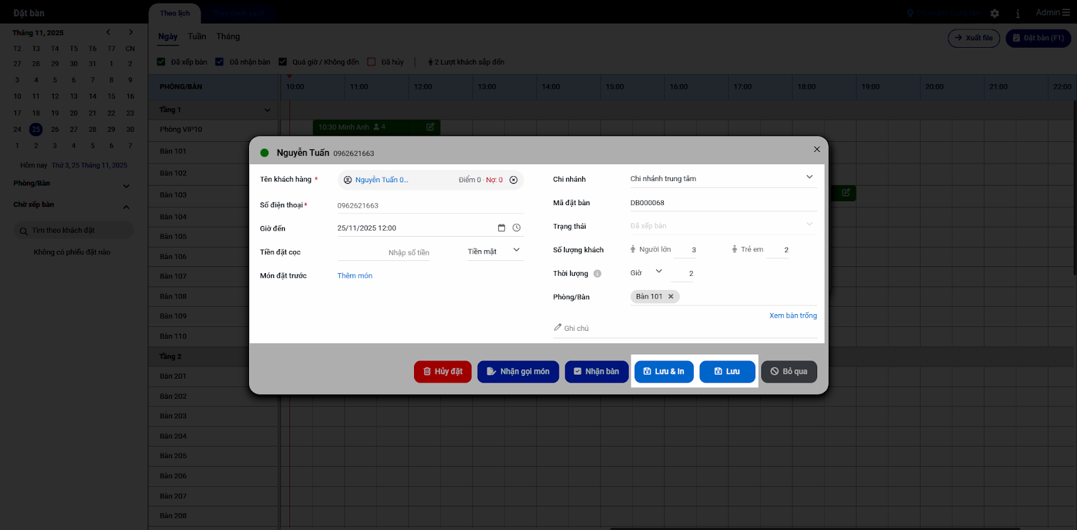The image size is (1077, 530).
Task: Click the Đặt bàn (F1) button
Action: tap(1038, 38)
